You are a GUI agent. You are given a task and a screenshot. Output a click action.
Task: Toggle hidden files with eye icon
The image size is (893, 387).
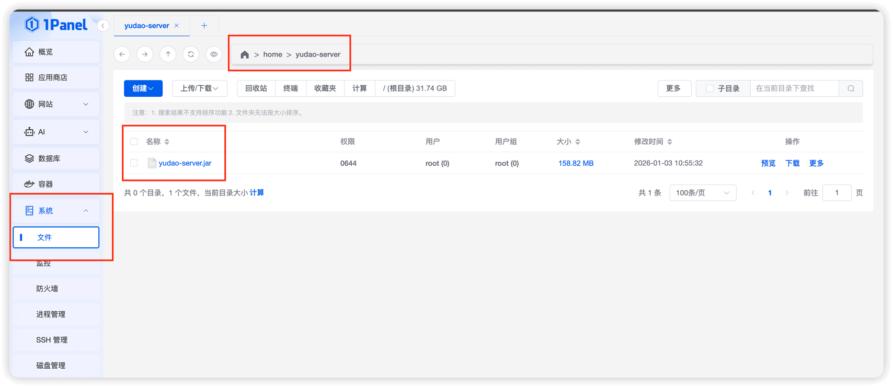pos(214,54)
